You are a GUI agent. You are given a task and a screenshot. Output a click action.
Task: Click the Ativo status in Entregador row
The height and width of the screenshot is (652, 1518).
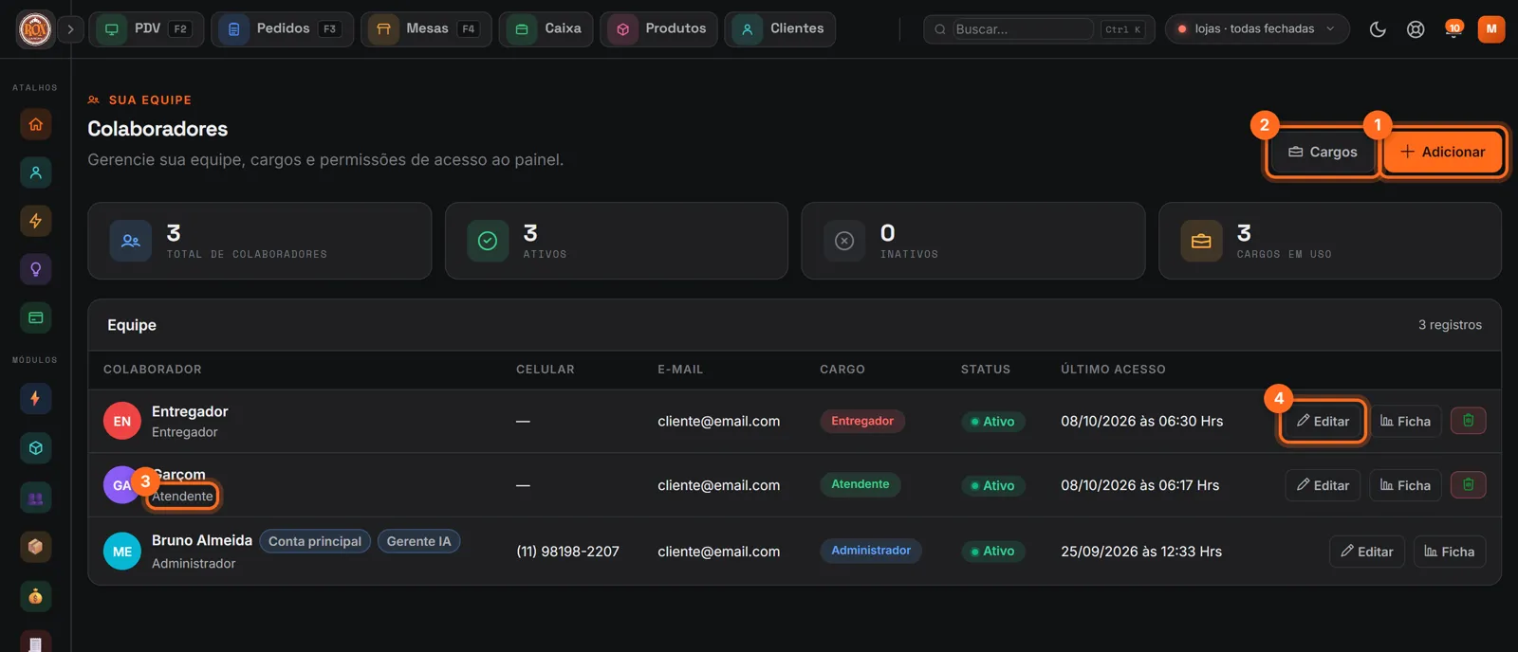tap(993, 422)
